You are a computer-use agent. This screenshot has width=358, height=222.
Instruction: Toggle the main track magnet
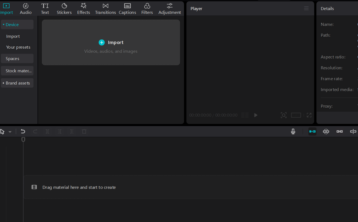(x=313, y=132)
